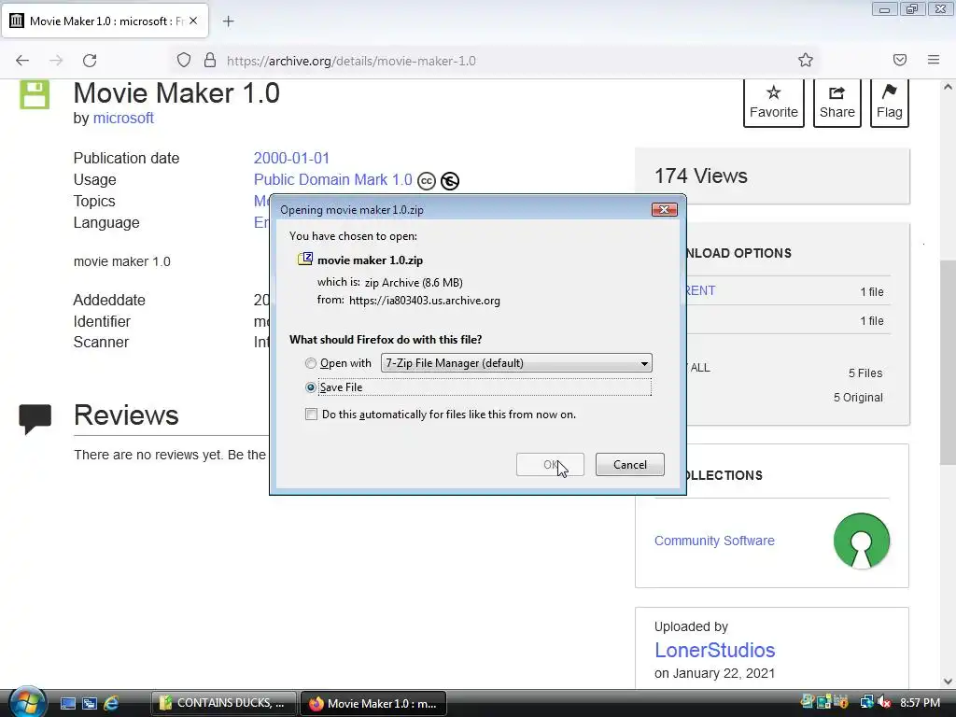Viewport: 956px width, 717px height.
Task: Reload the page with refresh icon
Action: (90, 61)
